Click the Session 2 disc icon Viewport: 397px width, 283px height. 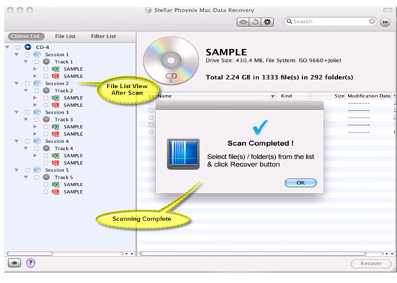[37, 83]
